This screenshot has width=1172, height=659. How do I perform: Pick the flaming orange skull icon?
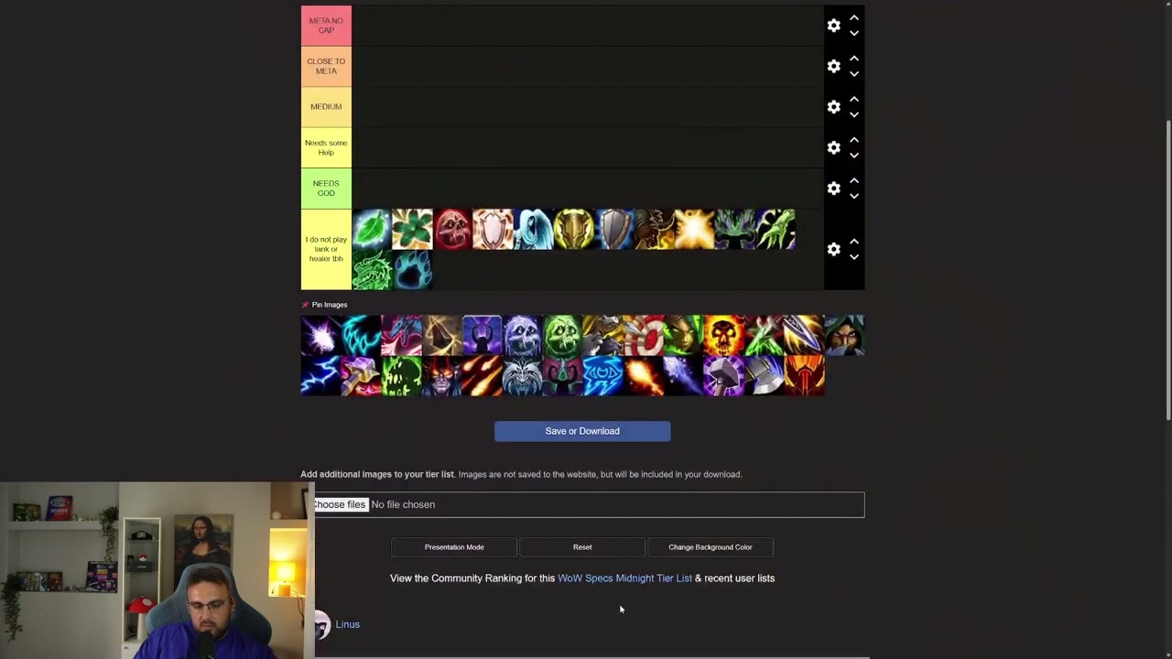pyautogui.click(x=723, y=335)
